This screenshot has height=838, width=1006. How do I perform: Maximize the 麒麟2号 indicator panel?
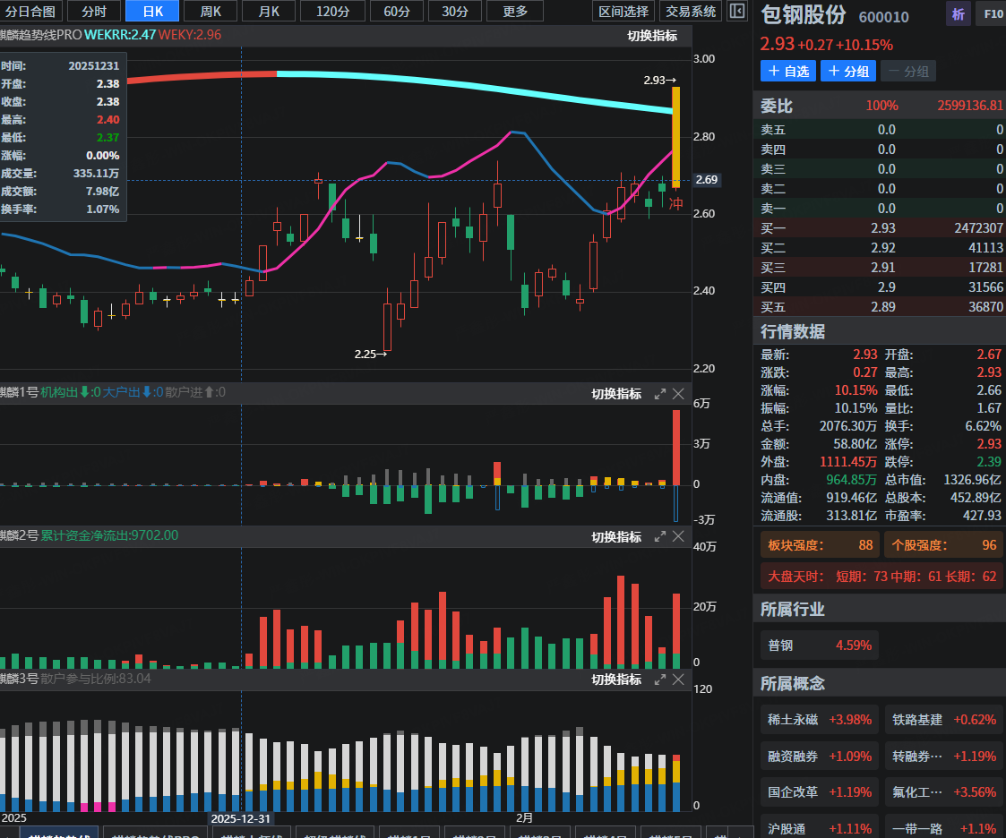660,536
